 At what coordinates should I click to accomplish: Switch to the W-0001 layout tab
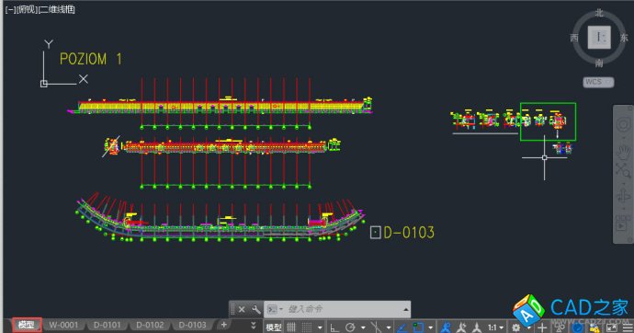click(x=63, y=325)
